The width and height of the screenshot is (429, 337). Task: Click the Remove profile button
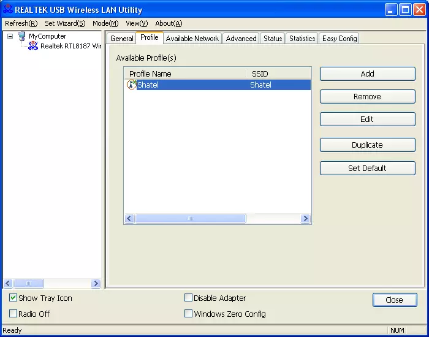click(x=368, y=97)
